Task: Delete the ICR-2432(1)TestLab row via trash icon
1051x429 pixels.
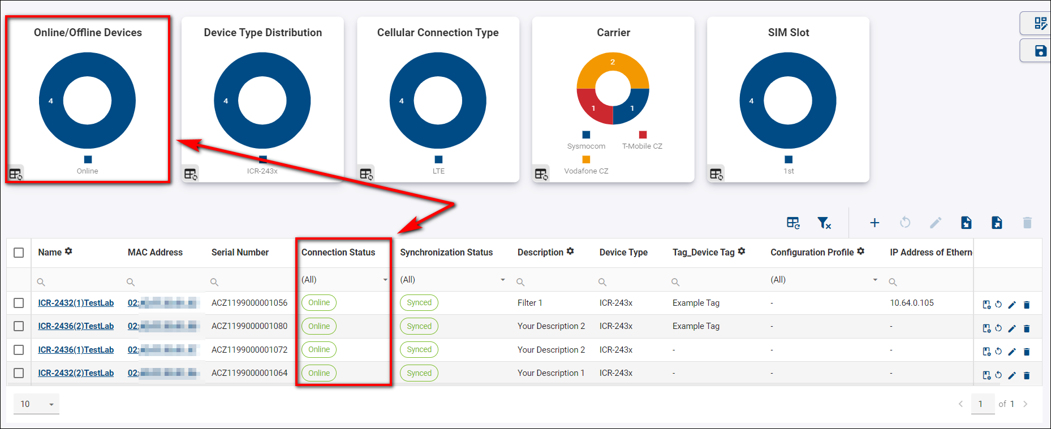Action: (x=1027, y=305)
